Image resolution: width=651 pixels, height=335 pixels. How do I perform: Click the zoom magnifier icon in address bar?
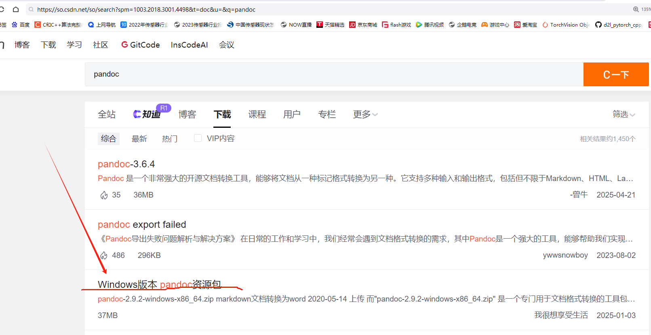636,9
